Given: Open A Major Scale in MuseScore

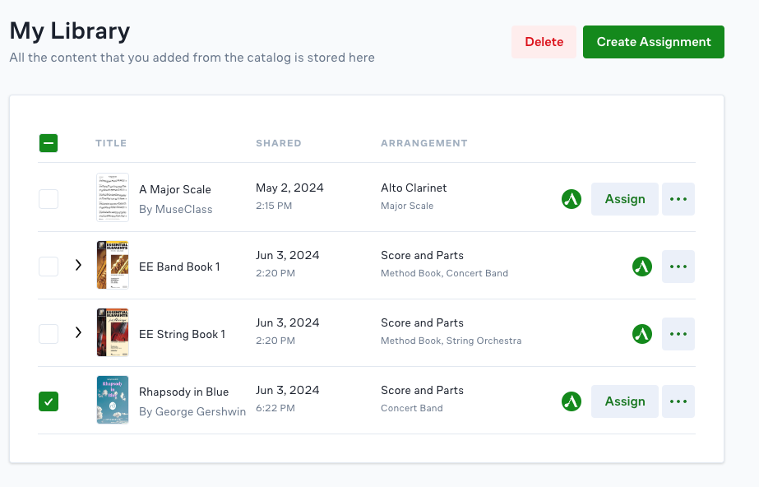Looking at the screenshot, I should tap(571, 198).
